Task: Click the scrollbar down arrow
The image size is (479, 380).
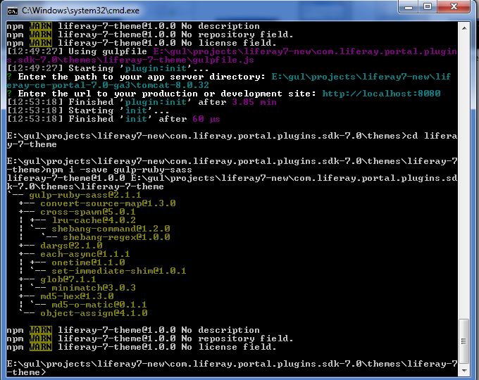Action: click(464, 371)
